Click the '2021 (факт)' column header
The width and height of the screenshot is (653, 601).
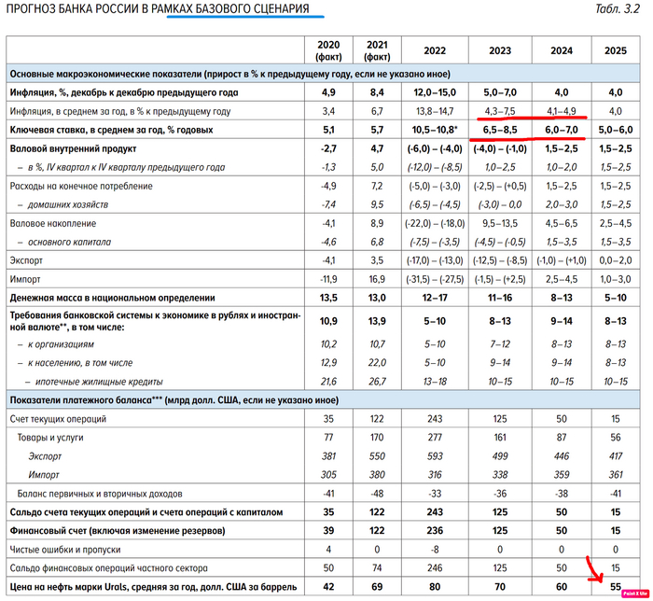(377, 50)
